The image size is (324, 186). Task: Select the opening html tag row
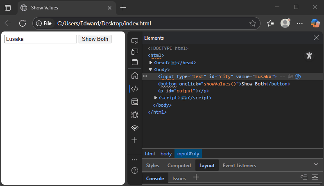pos(156,55)
